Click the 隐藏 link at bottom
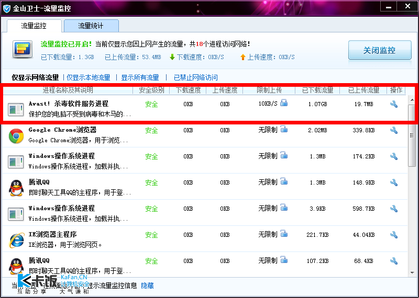Viewport: 419px width, 298px height. [147, 286]
